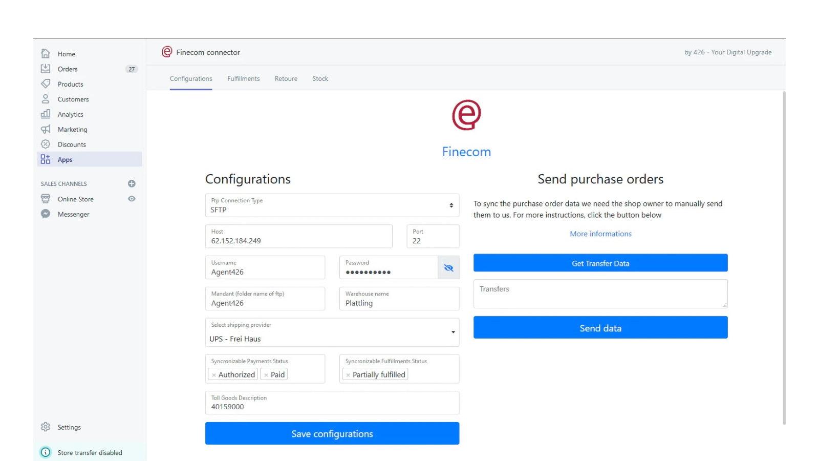Switch to the Fulfillments tab
Viewport: 819px width, 461px height.
pos(243,78)
